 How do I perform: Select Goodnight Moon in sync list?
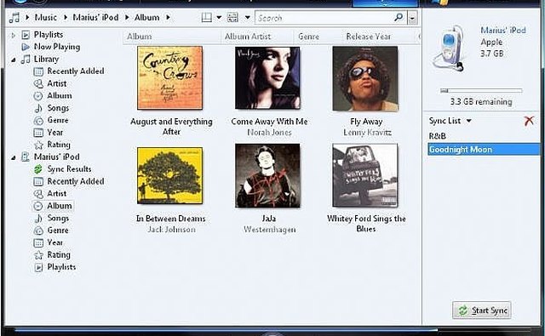(484, 150)
